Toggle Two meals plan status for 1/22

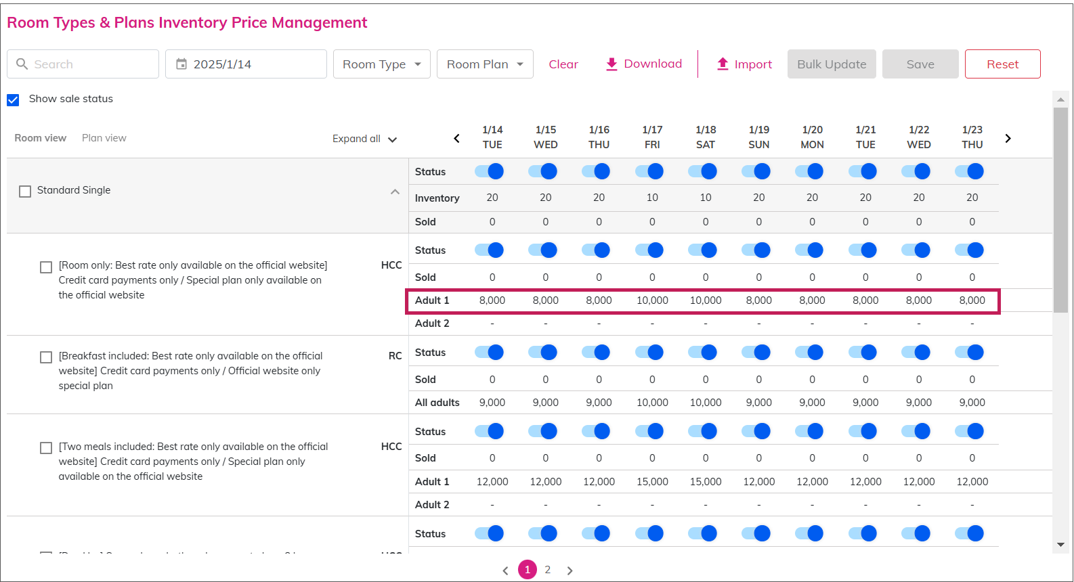[x=916, y=431]
